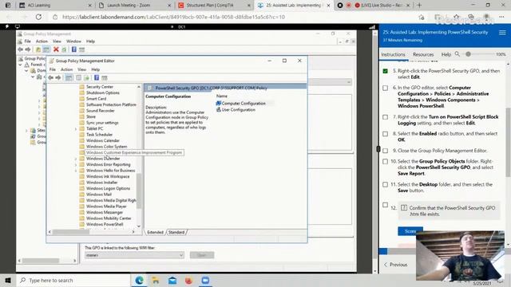The width and height of the screenshot is (511, 287).
Task: Click blue help icon in Group Policy Management toolbar
Action: (x=74, y=49)
